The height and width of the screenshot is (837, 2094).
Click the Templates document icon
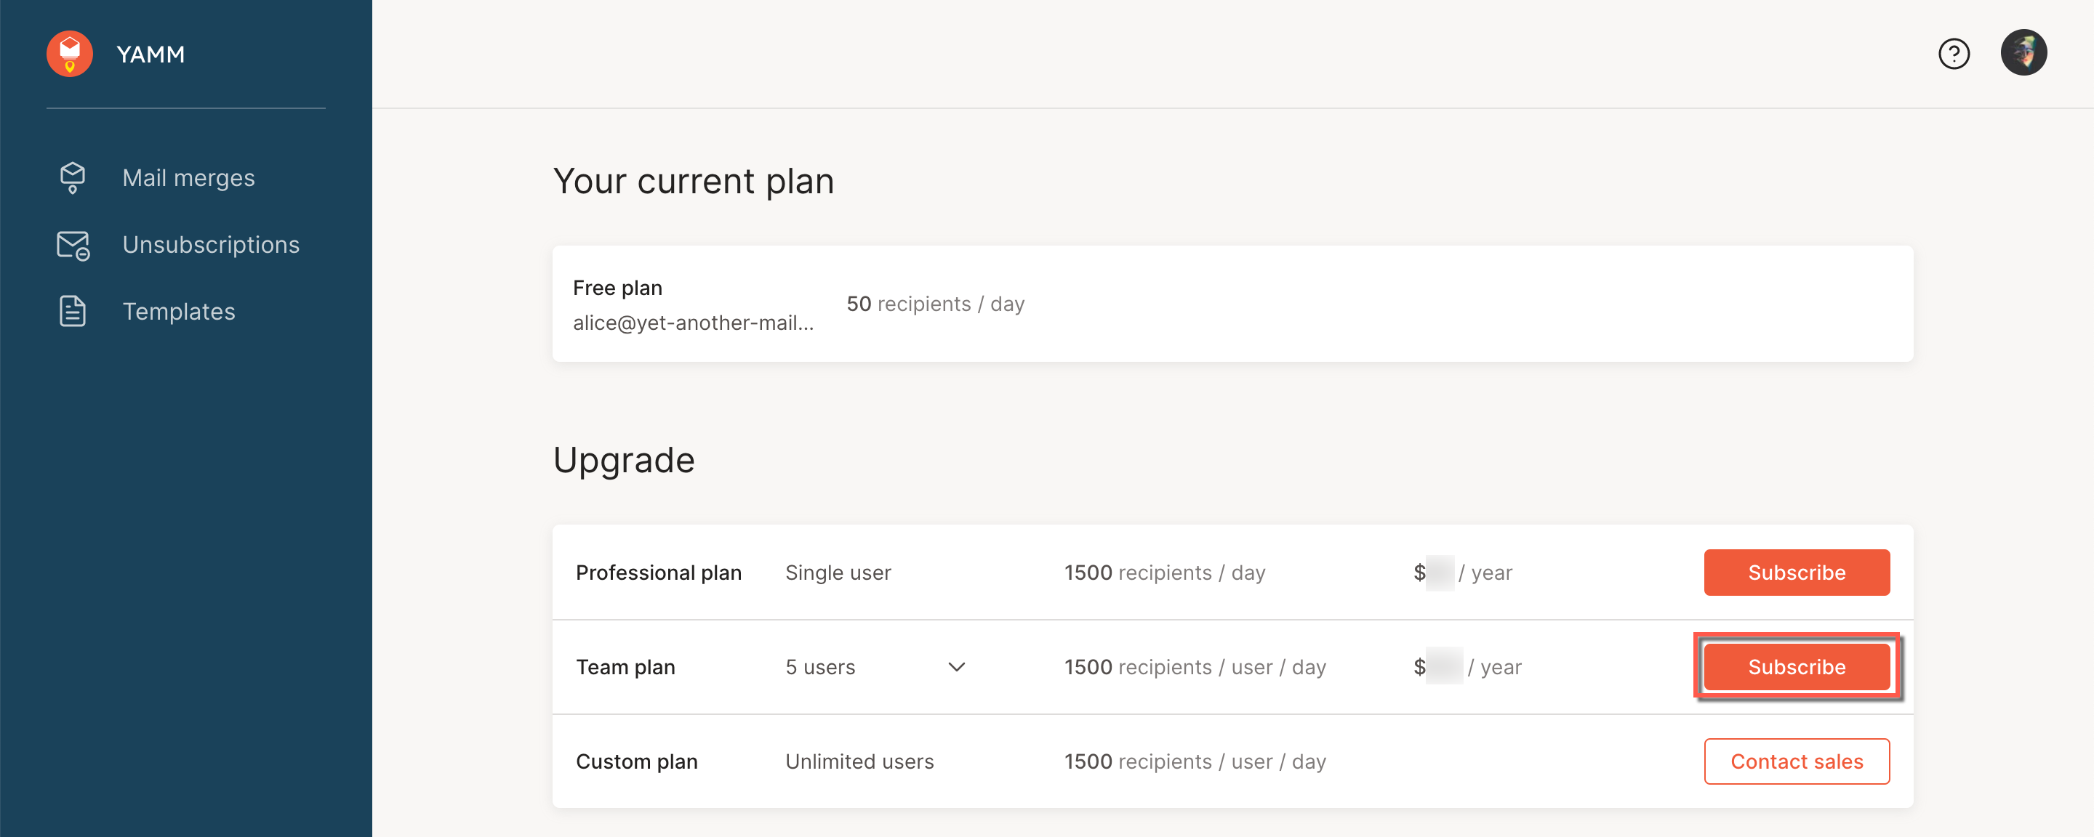pyautogui.click(x=73, y=311)
